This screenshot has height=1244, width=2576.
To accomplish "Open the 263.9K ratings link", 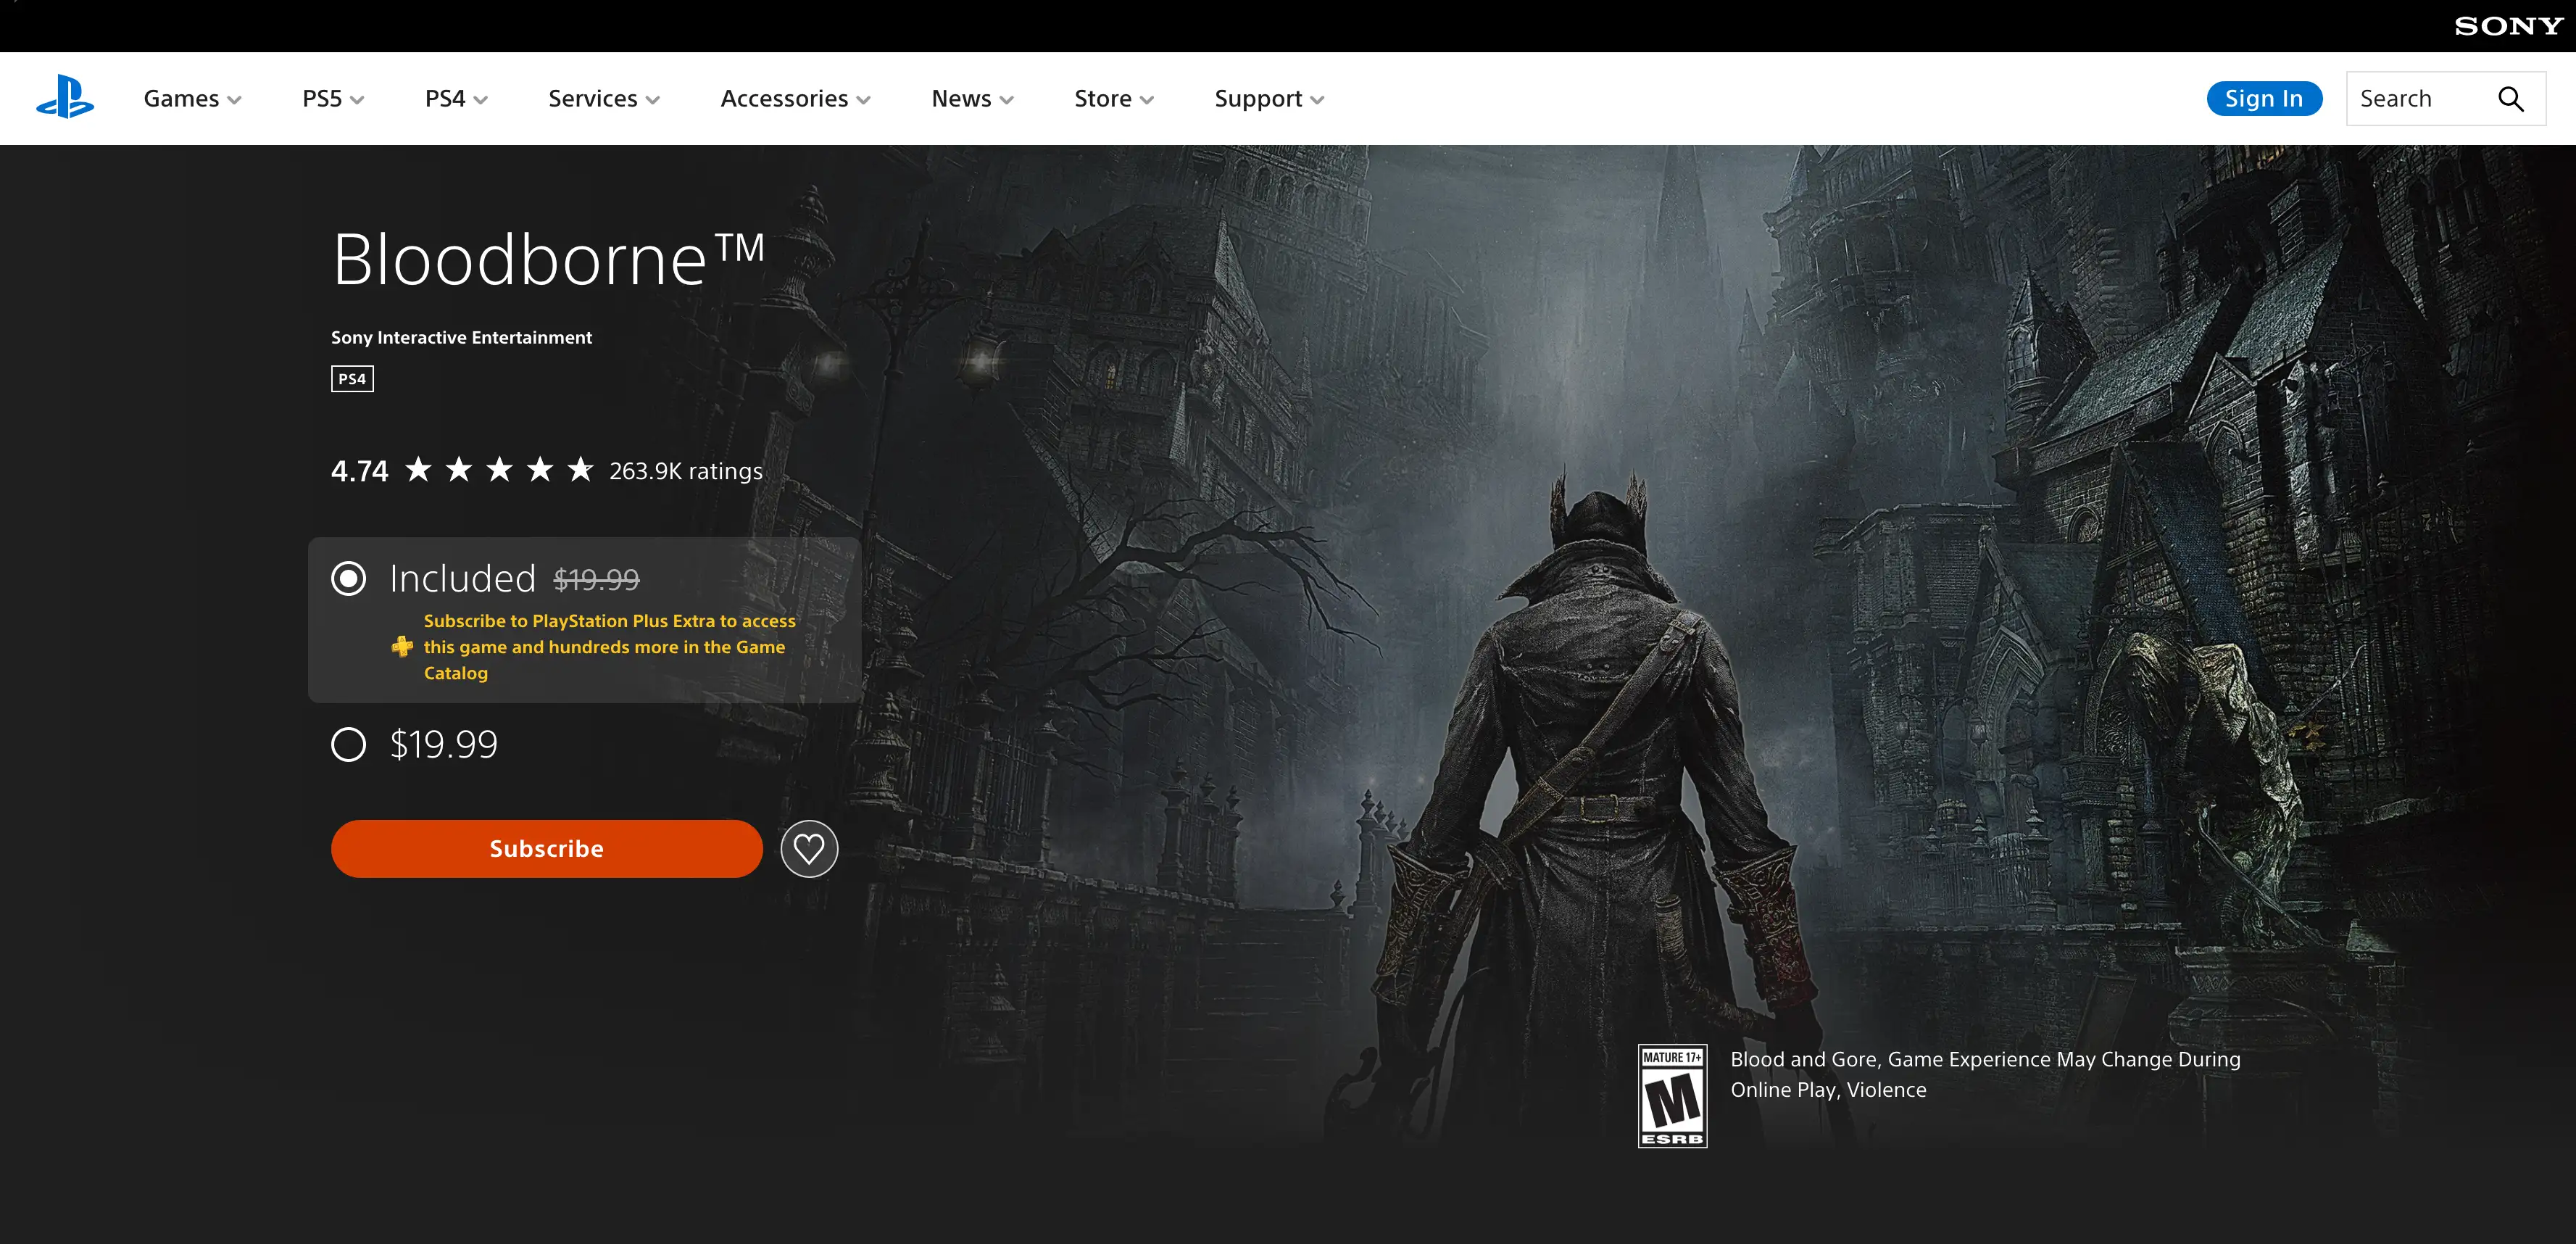I will click(x=686, y=471).
